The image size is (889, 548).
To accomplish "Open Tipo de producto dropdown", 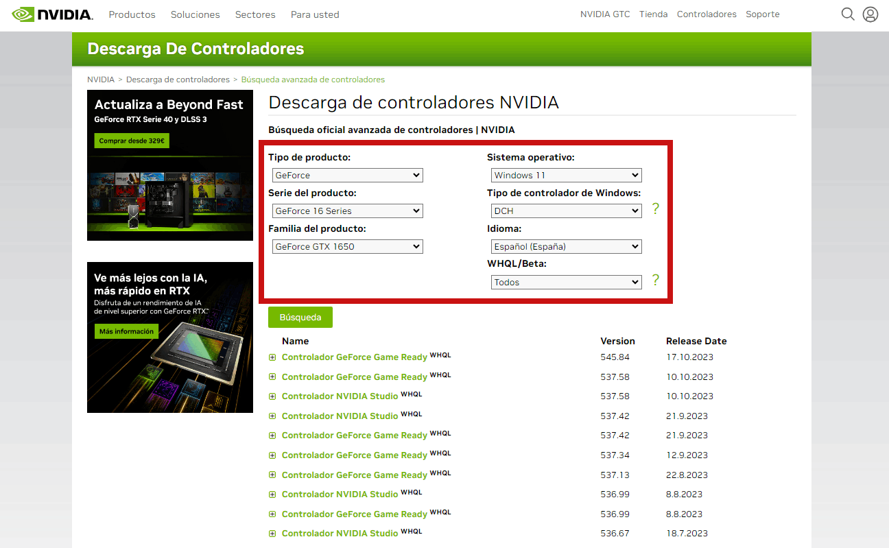I will [x=347, y=175].
